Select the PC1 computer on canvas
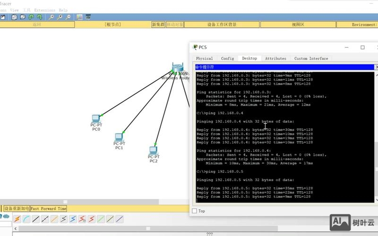Screen dimensions: 378x236 point(119,137)
